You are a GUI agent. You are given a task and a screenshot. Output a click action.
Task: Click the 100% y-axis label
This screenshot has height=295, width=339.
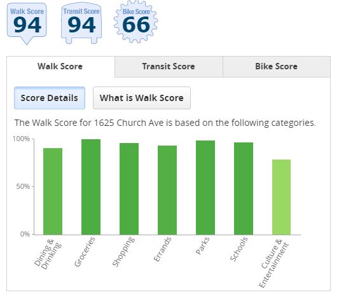coord(21,139)
